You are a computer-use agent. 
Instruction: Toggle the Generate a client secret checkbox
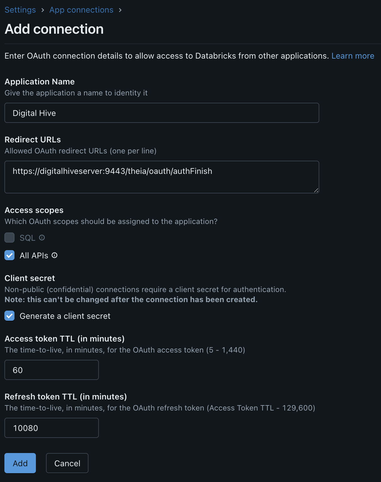(x=9, y=316)
